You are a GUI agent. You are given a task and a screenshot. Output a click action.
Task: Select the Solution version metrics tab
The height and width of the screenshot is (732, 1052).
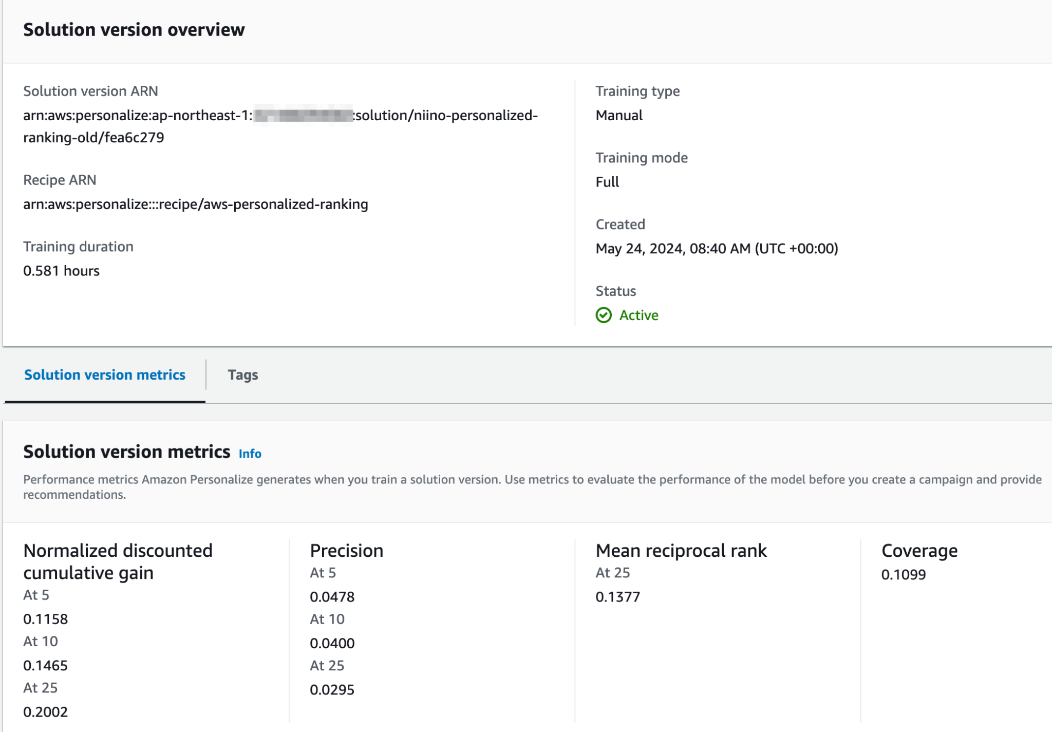pos(105,375)
